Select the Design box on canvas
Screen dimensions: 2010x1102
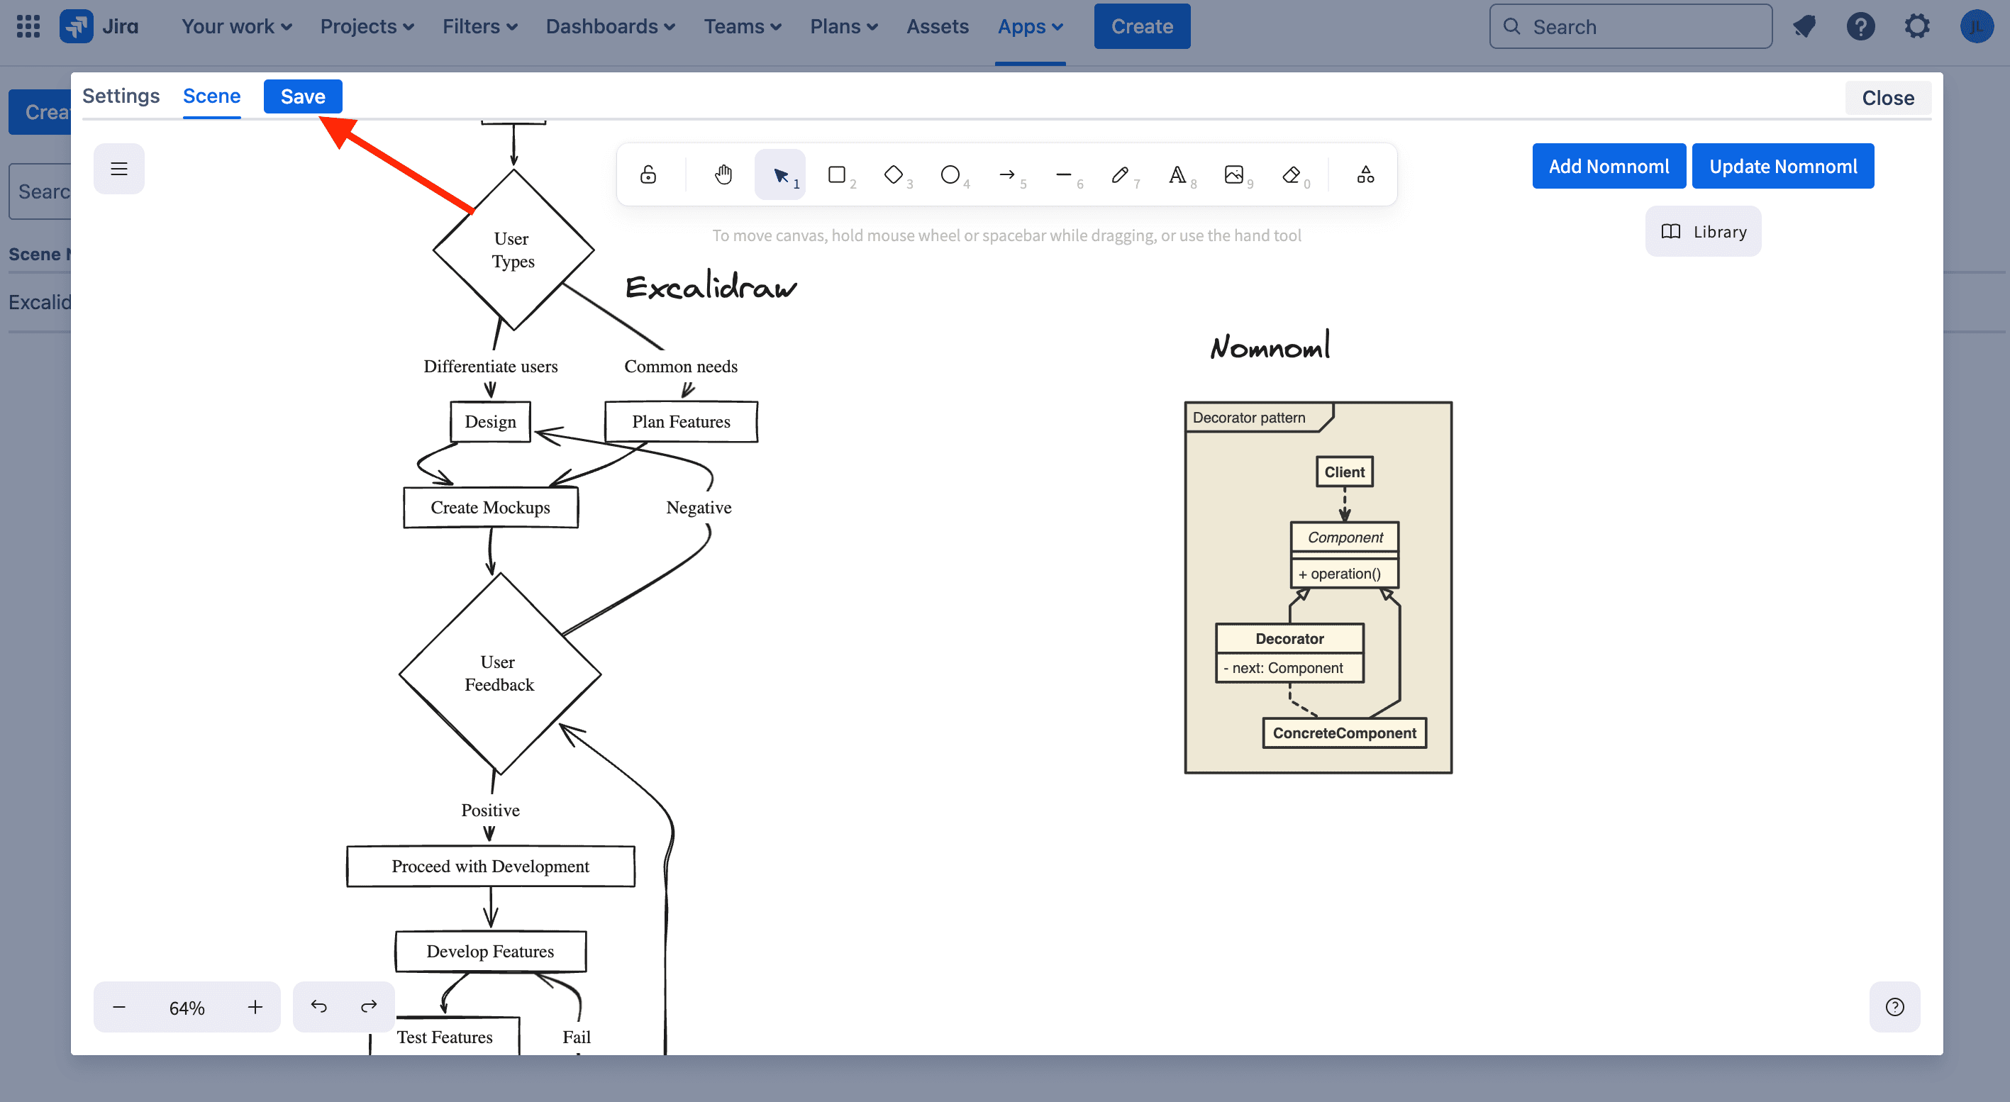(x=490, y=422)
